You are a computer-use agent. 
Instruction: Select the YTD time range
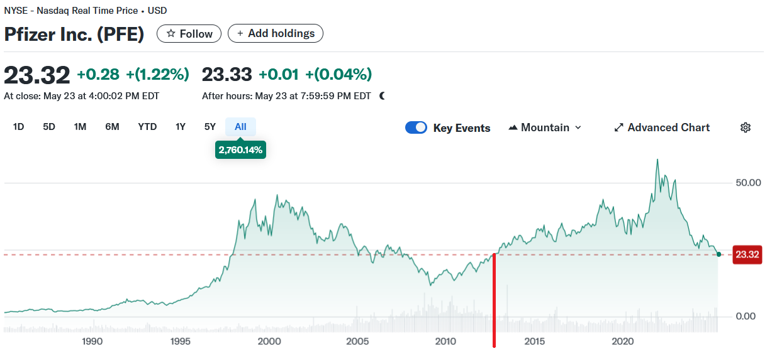point(147,127)
